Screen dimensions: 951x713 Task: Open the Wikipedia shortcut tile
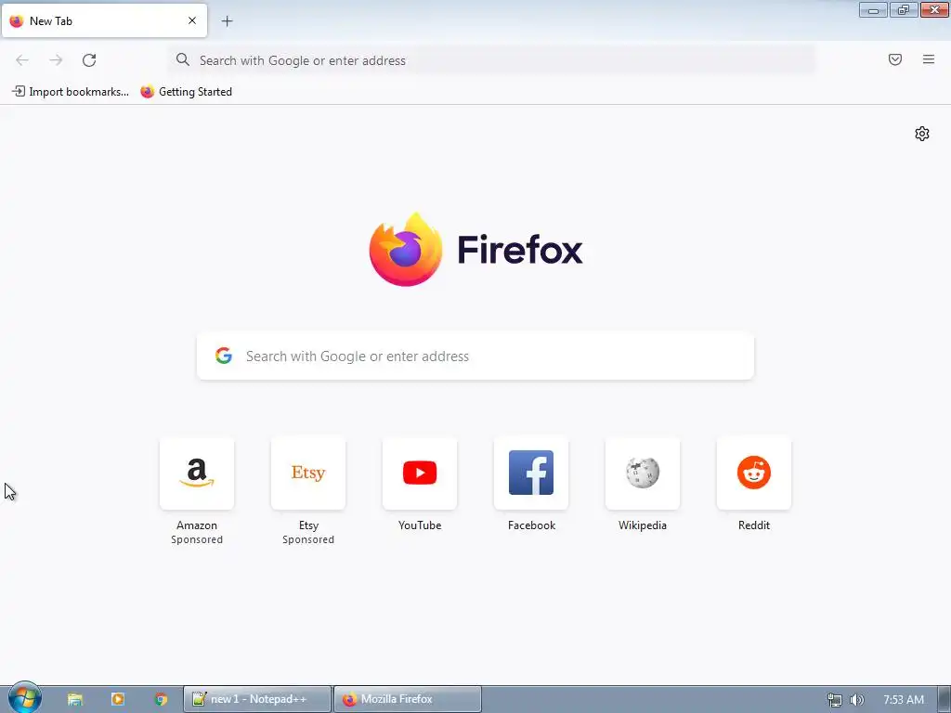[643, 473]
